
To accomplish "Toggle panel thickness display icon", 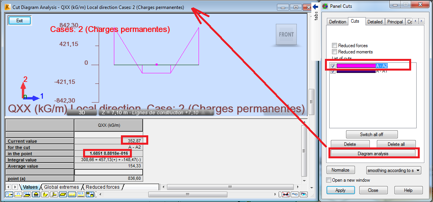I will tap(63, 194).
